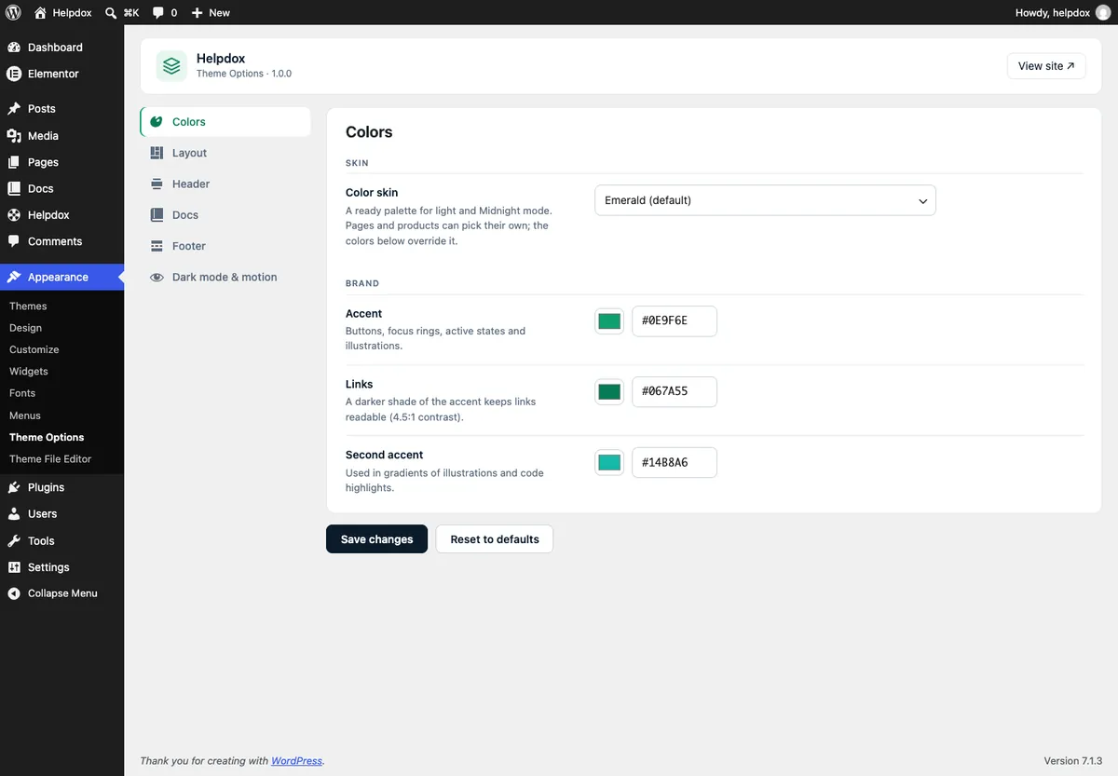Open the user avatar at top right
Image resolution: width=1118 pixels, height=776 pixels.
1103,13
